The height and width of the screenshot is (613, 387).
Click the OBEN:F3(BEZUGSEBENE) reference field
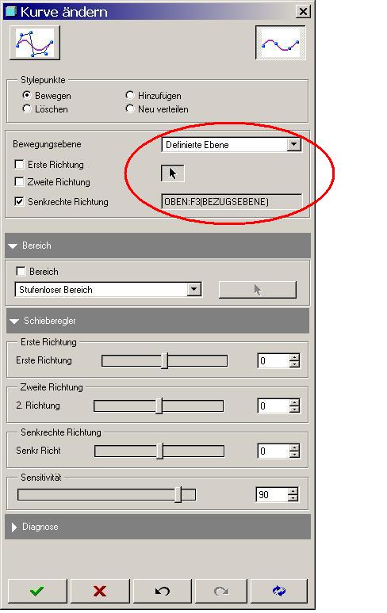pos(232,202)
